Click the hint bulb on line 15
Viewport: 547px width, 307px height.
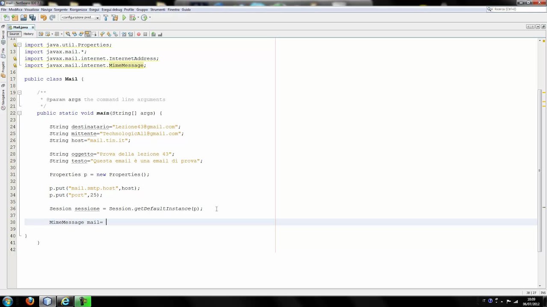pyautogui.click(x=15, y=65)
